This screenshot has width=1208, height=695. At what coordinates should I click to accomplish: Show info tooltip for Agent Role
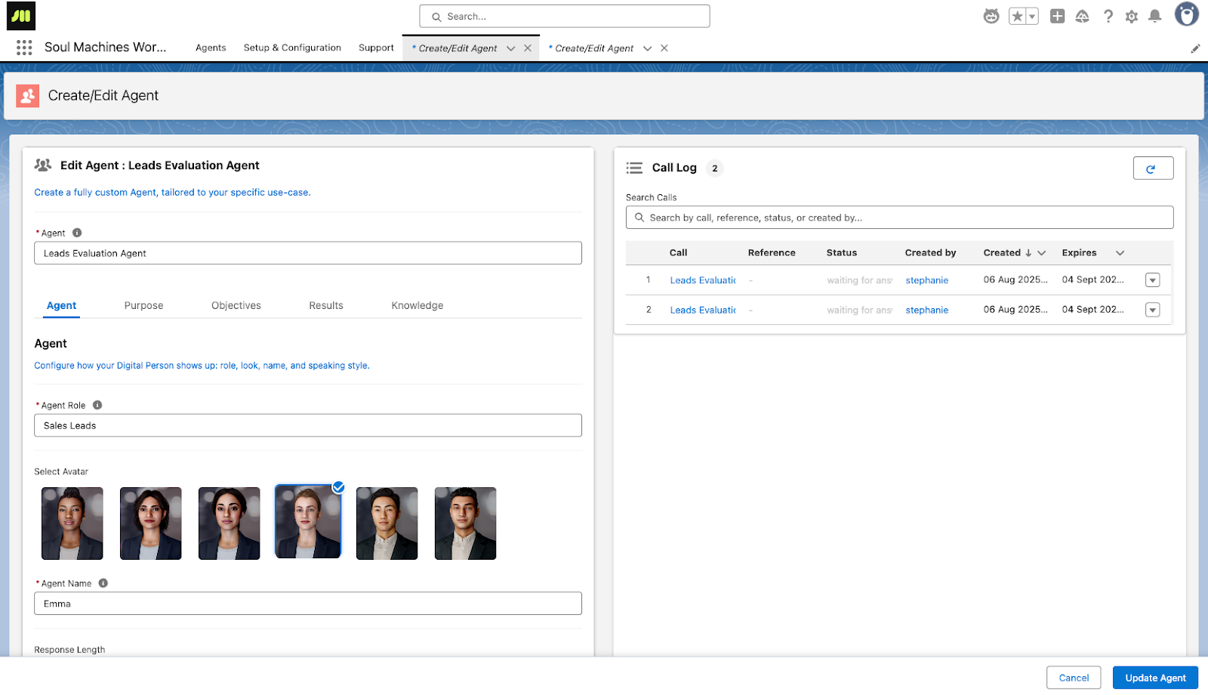click(x=97, y=405)
